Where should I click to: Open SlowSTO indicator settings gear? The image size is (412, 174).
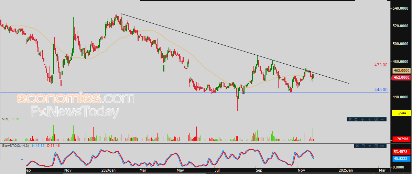point(377,145)
